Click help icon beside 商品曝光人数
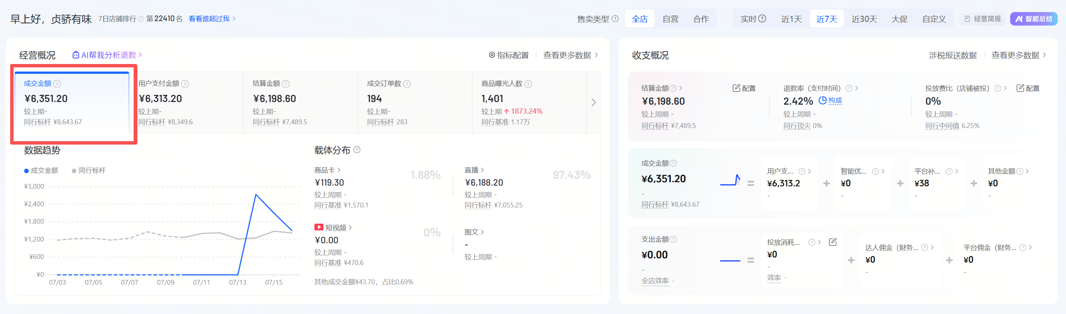Image resolution: width=1066 pixels, height=314 pixels. point(528,84)
